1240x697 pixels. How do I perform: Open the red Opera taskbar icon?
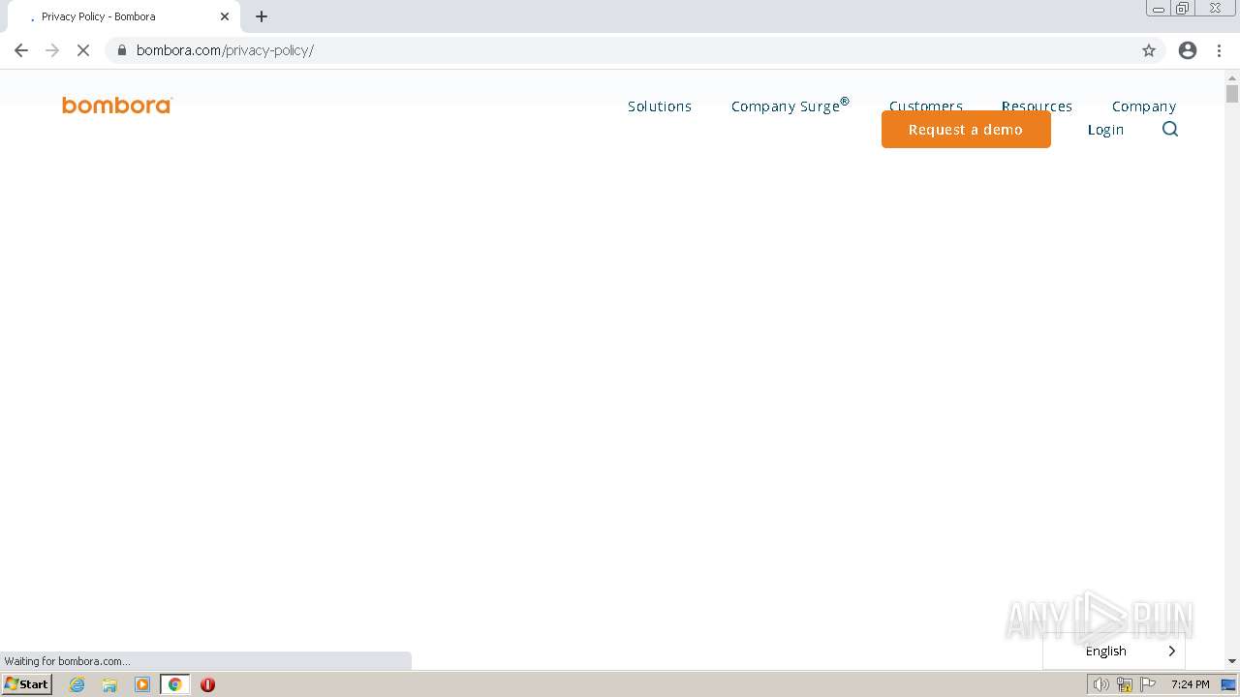tap(207, 684)
